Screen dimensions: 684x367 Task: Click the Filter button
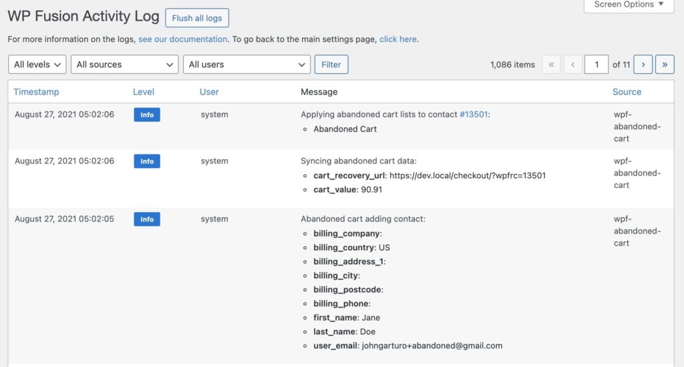click(x=331, y=65)
